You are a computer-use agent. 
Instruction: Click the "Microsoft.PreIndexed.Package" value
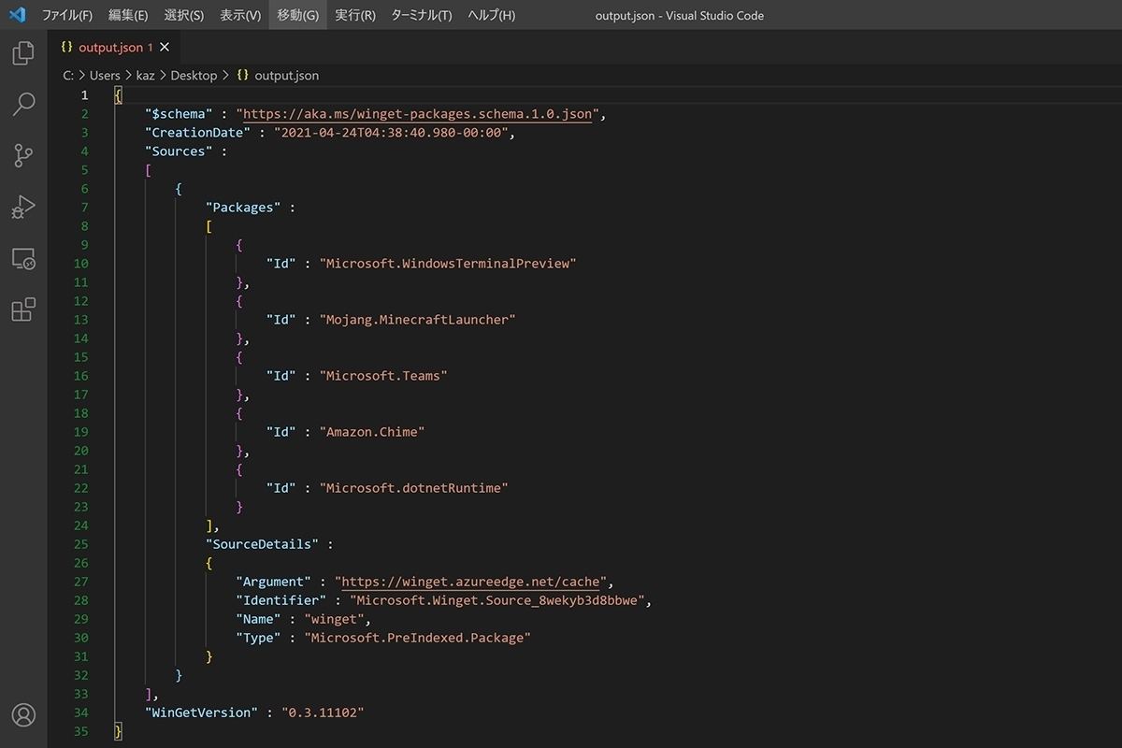(418, 638)
